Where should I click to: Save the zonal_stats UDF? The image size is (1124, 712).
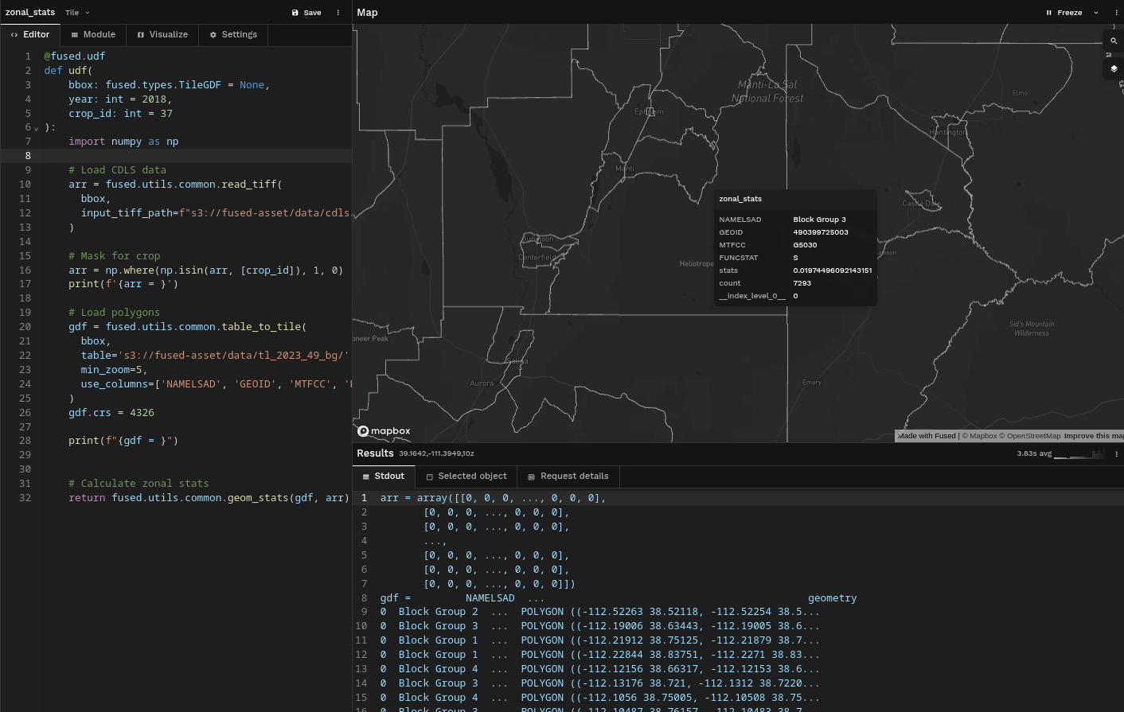[x=306, y=13]
